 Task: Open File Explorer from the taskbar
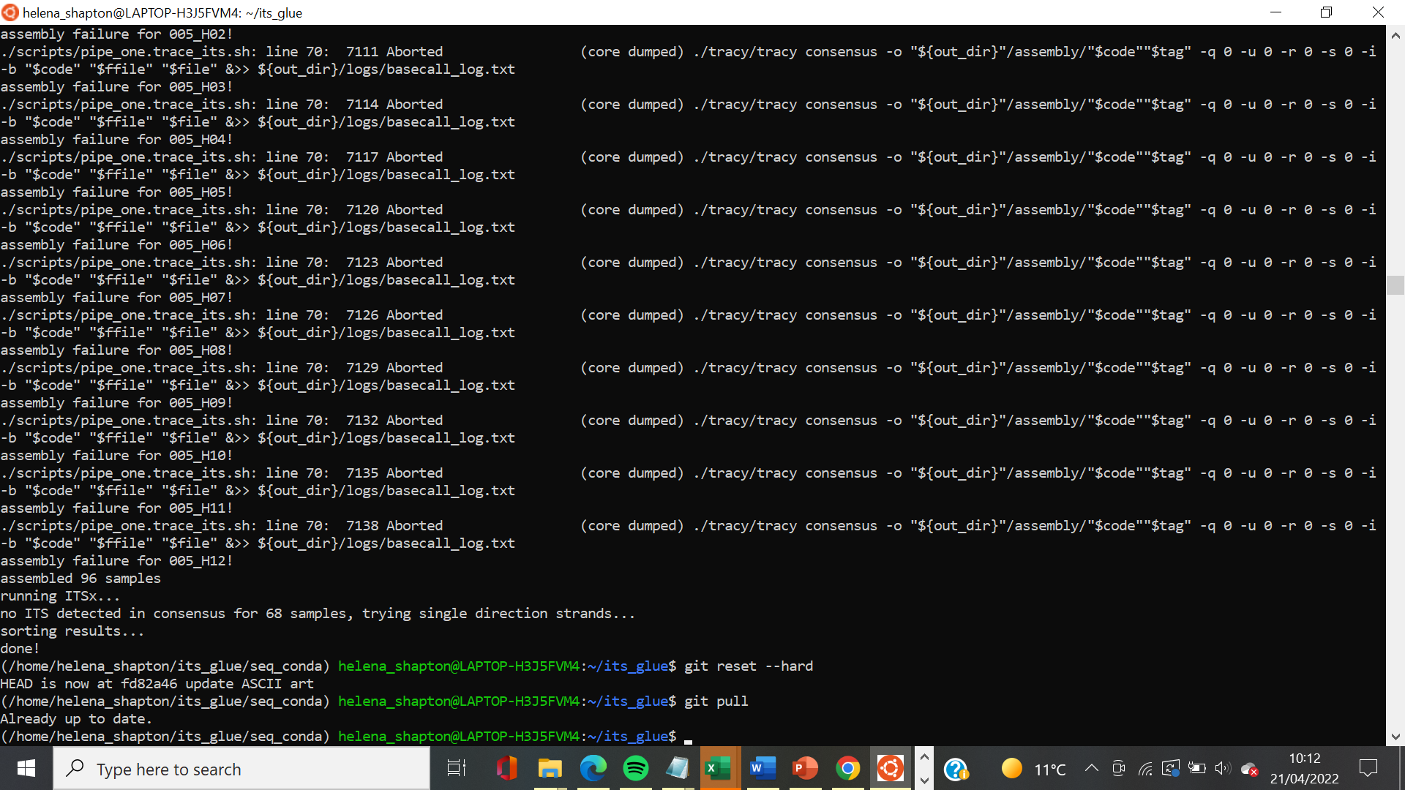pyautogui.click(x=551, y=768)
